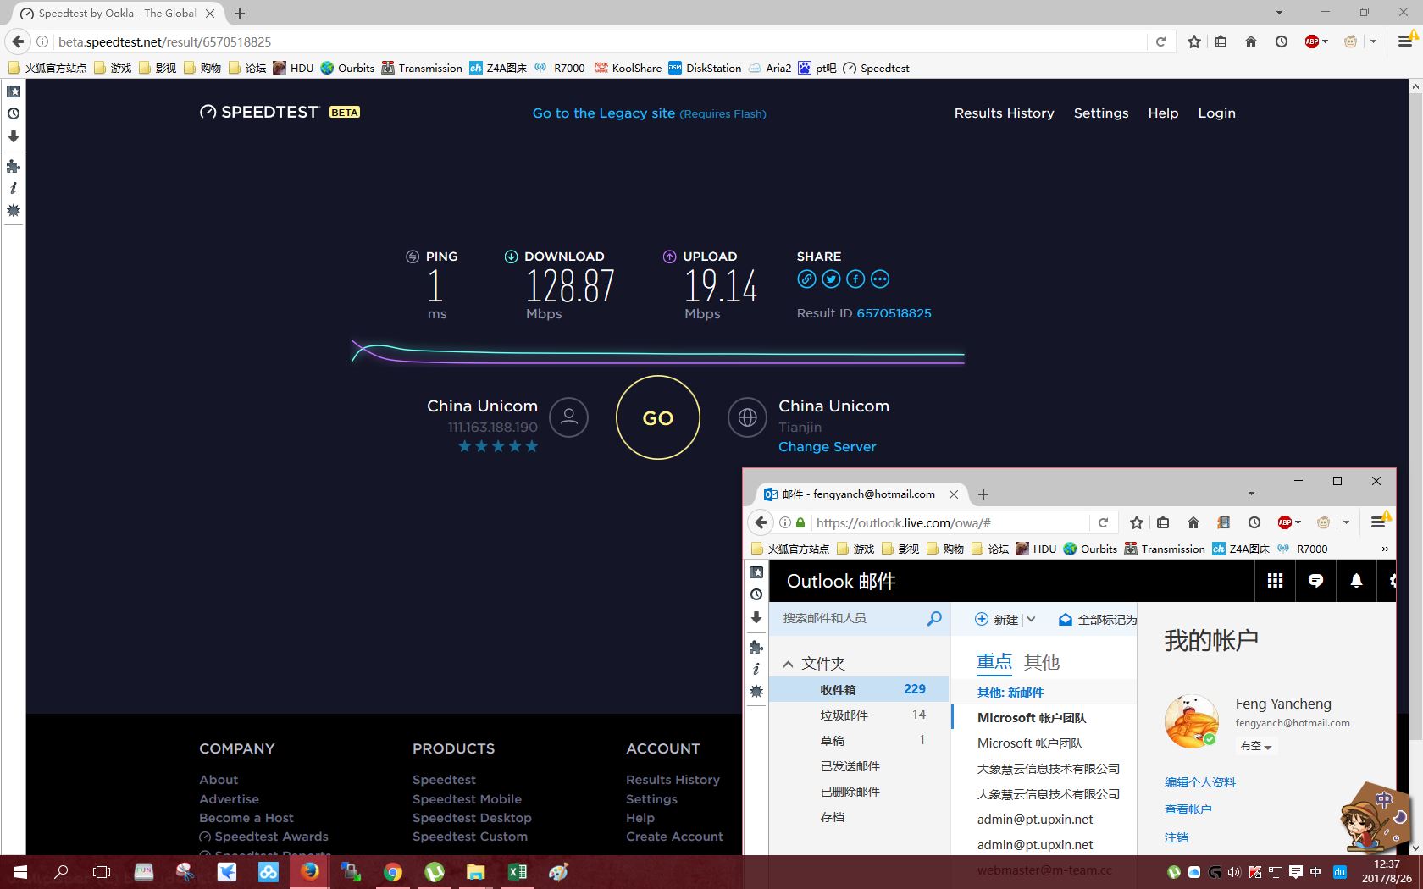Open list all tabs dropdown in main window
This screenshot has width=1423, height=889.
[x=1279, y=13]
